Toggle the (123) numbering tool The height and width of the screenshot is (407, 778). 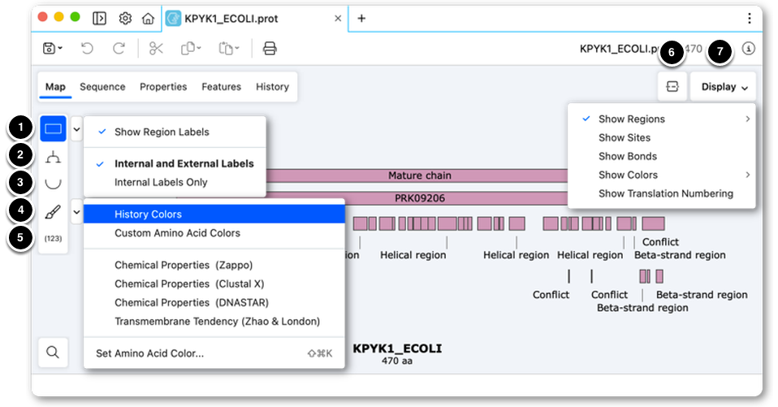pyautogui.click(x=53, y=238)
